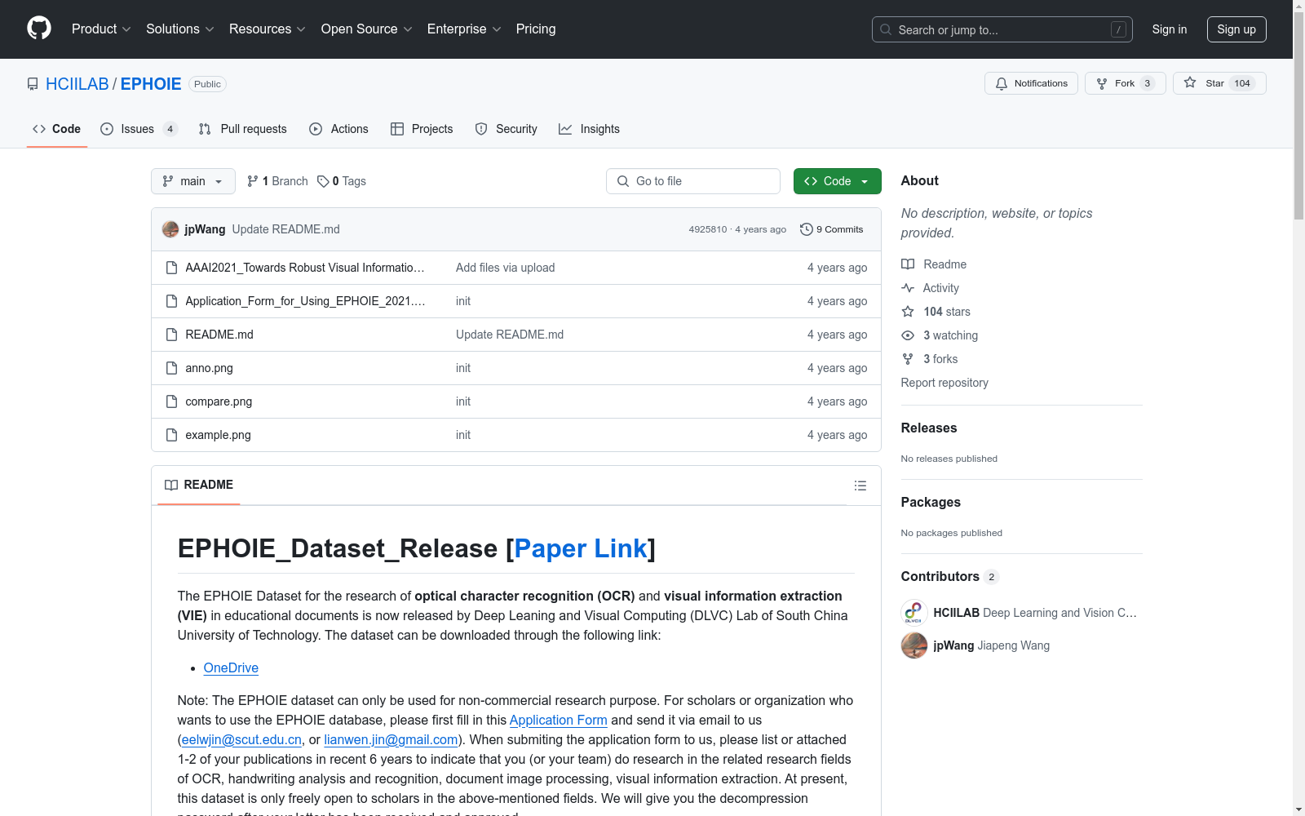Open the Actions tab
This screenshot has width=1305, height=816.
[339, 129]
